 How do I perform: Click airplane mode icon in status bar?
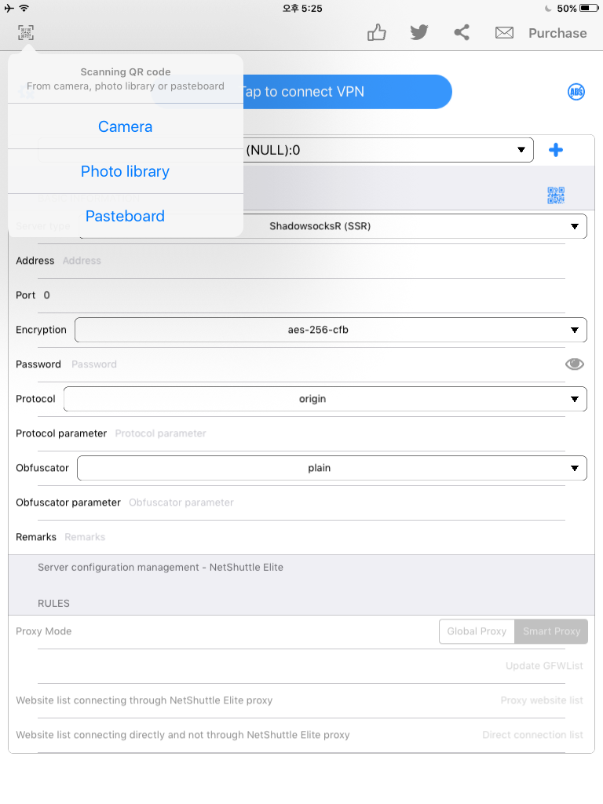pyautogui.click(x=9, y=8)
